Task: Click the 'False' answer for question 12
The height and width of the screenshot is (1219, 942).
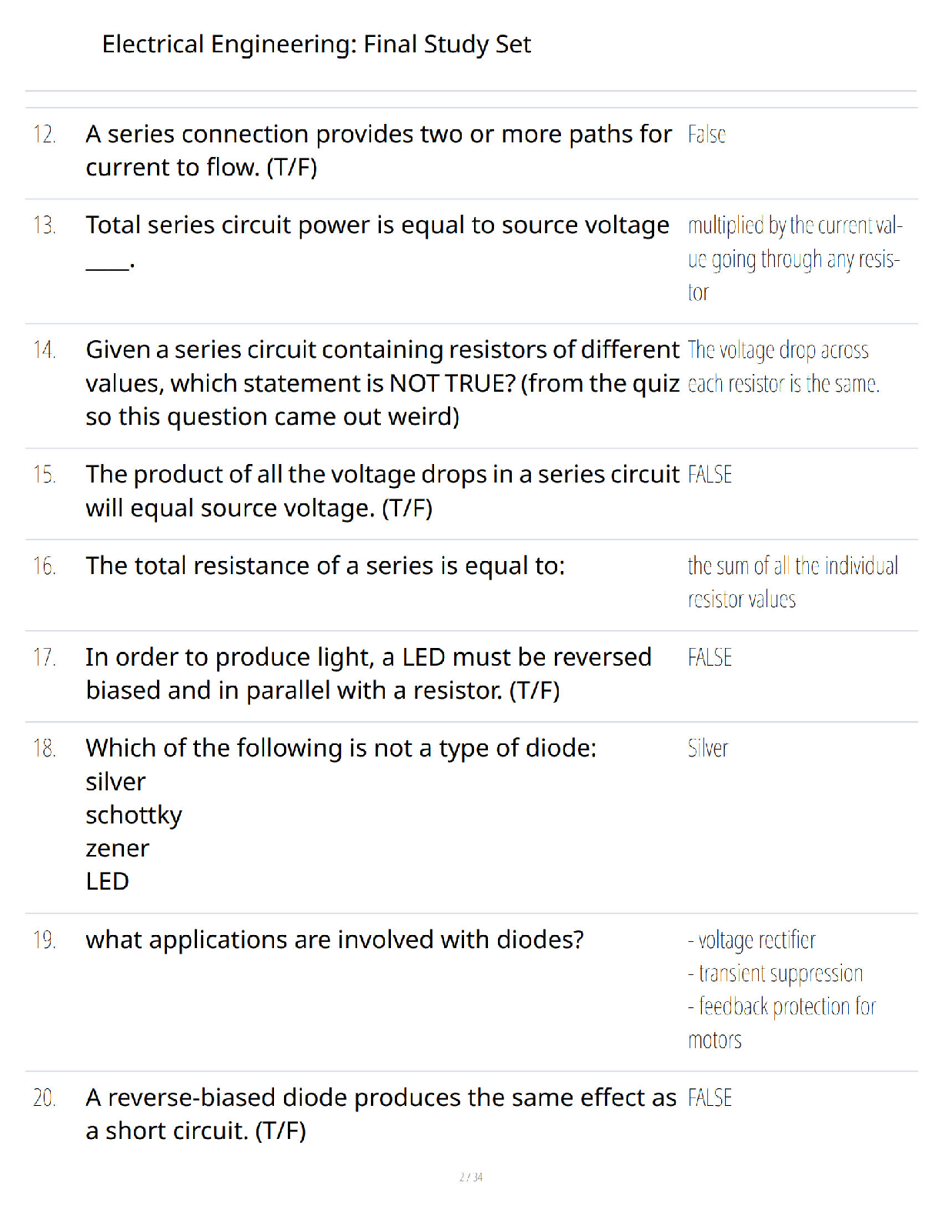Action: 706,135
